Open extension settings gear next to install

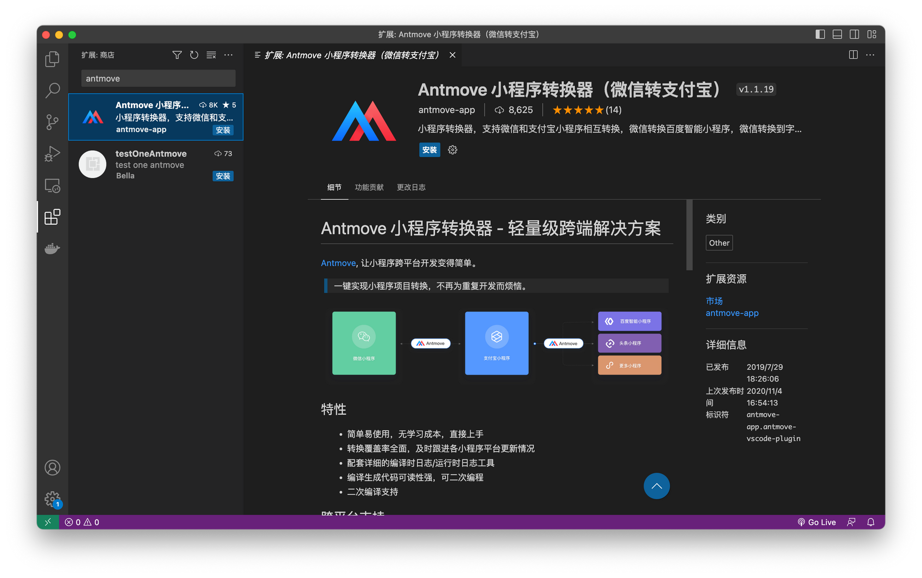click(453, 150)
